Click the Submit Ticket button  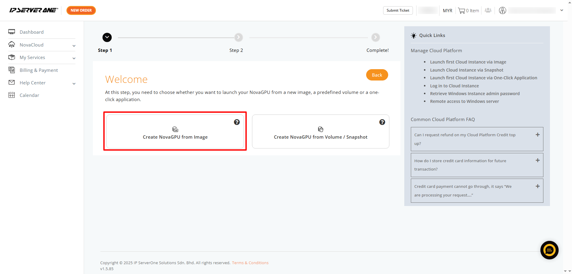[x=398, y=10]
